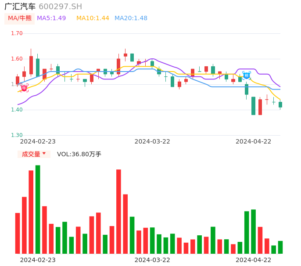
Task: Click the blue event marker icon on chart
Action: pyautogui.click(x=247, y=75)
